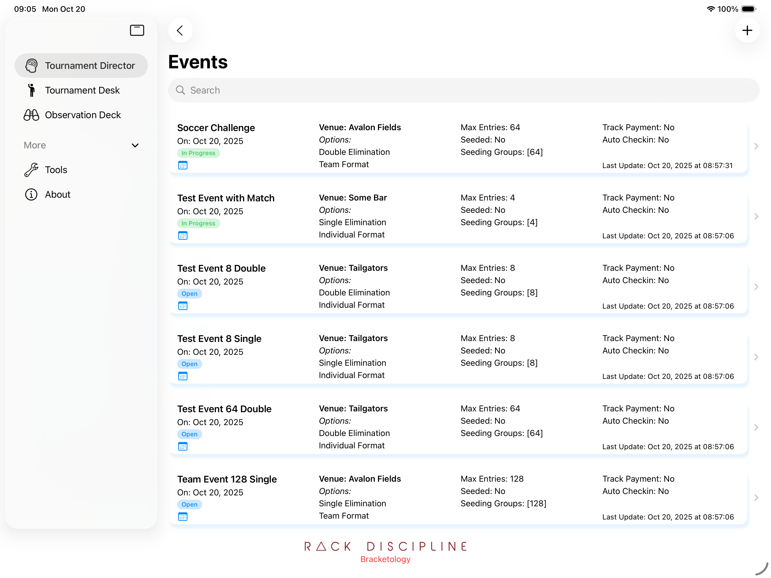Click the magnifying glass search icon
This screenshot has width=771, height=578.
[x=180, y=90]
